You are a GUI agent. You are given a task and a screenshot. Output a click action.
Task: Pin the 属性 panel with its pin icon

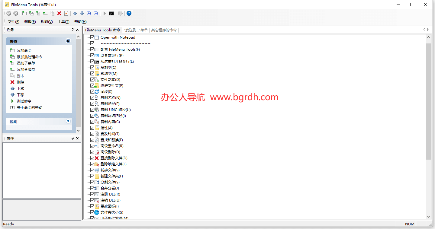point(72,138)
